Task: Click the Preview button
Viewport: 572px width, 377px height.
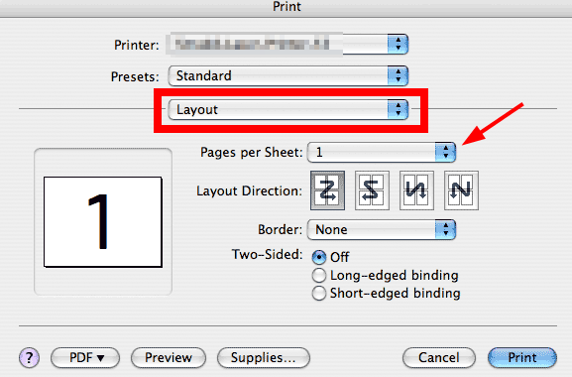Action: click(169, 358)
